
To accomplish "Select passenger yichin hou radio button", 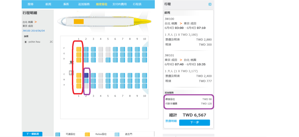I will tap(26, 42).
